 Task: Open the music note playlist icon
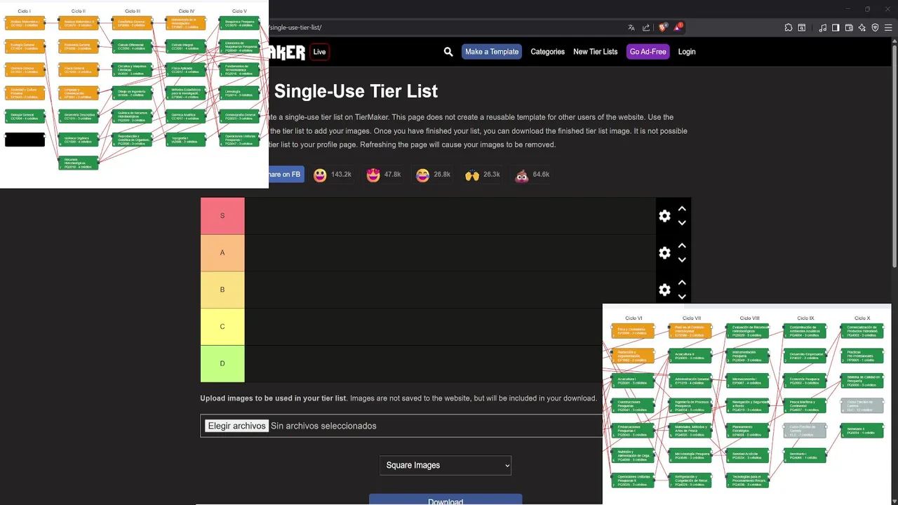822,28
